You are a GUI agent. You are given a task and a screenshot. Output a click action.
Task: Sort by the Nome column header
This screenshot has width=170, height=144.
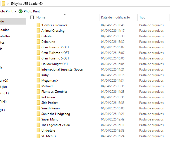[41, 17]
